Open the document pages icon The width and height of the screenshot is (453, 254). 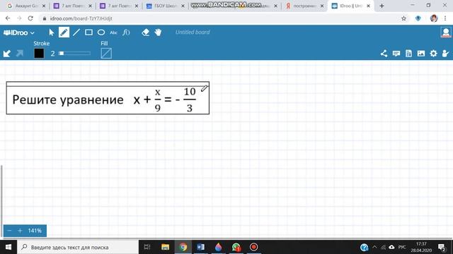coord(408,54)
